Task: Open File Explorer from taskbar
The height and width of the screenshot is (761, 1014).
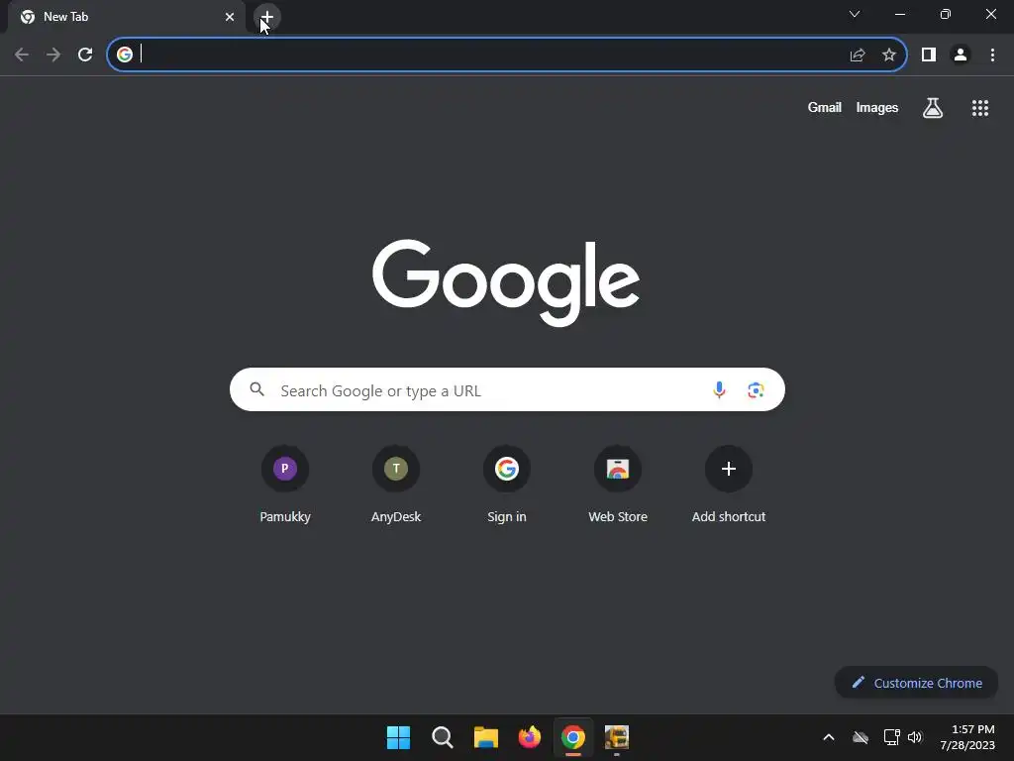Action: pos(485,737)
